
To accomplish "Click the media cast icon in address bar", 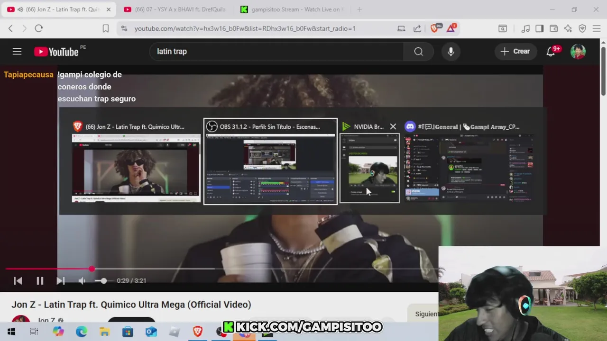I will (401, 28).
